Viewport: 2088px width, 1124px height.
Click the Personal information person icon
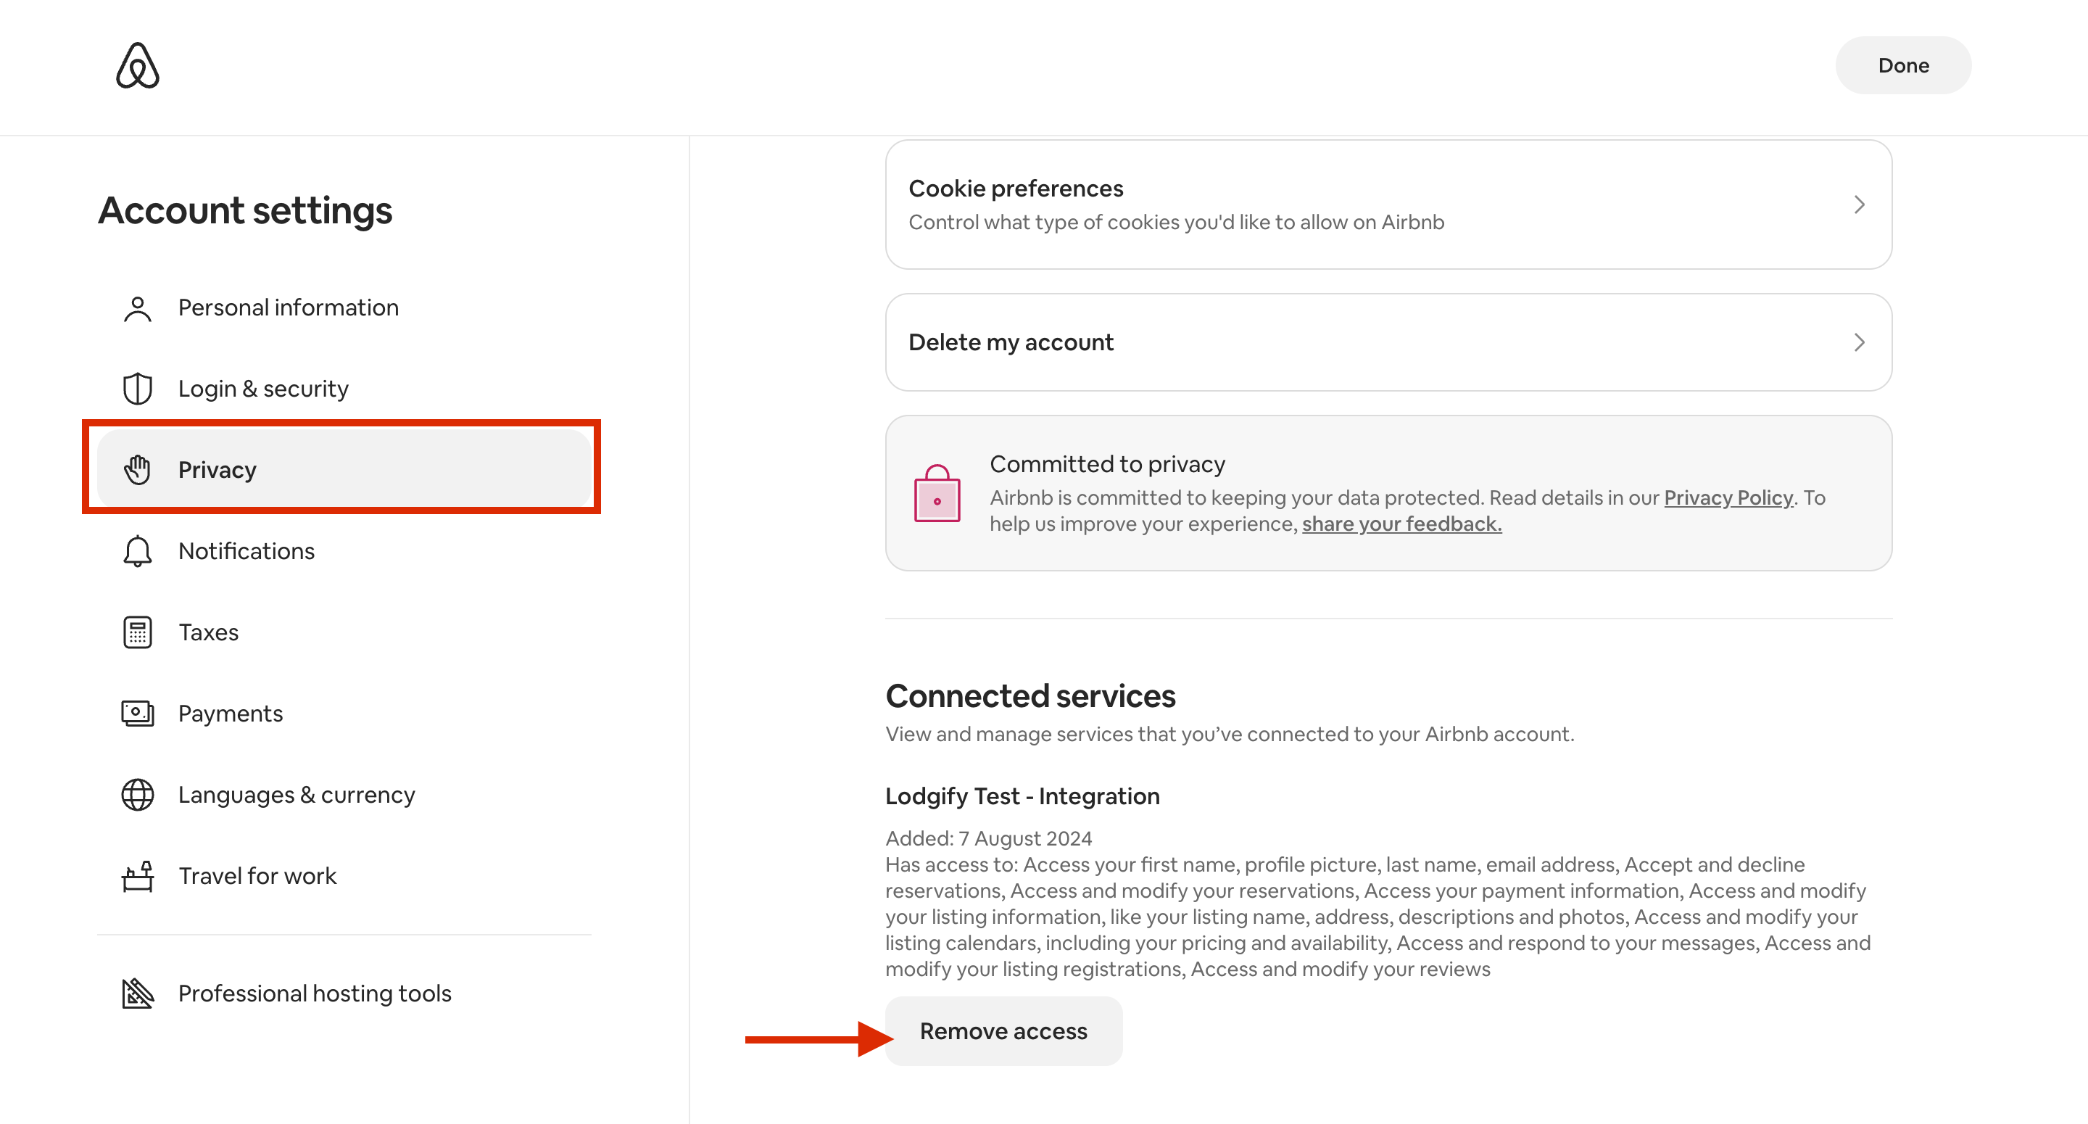pos(138,308)
